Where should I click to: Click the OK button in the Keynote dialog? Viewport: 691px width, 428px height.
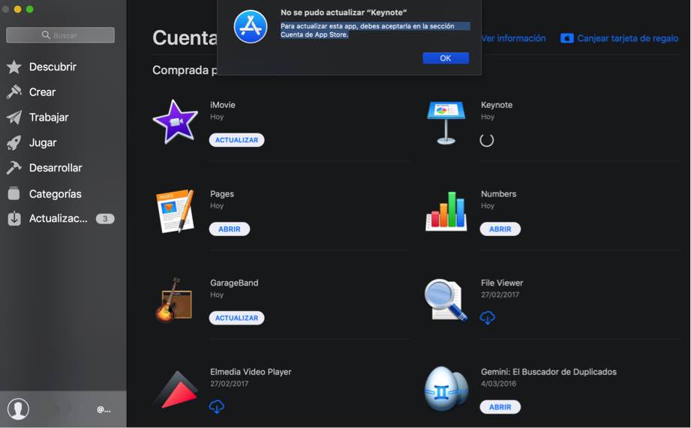pyautogui.click(x=446, y=58)
